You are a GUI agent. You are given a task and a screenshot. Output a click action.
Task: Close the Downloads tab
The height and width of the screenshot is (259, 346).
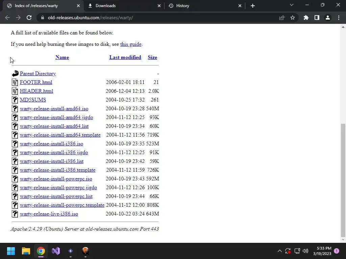(159, 6)
